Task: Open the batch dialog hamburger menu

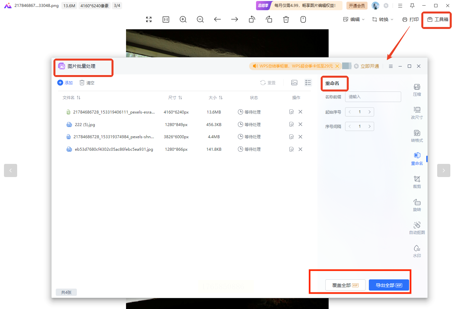Action: click(391, 66)
